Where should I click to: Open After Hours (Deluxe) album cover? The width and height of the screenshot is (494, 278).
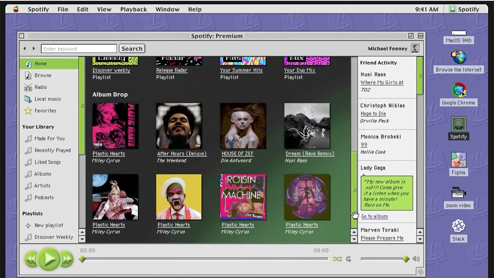[x=179, y=126]
